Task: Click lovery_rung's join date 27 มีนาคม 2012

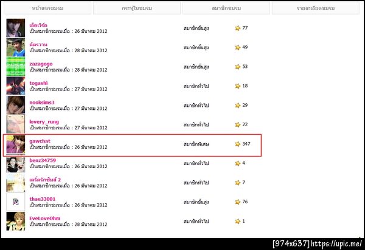Action: point(91,127)
